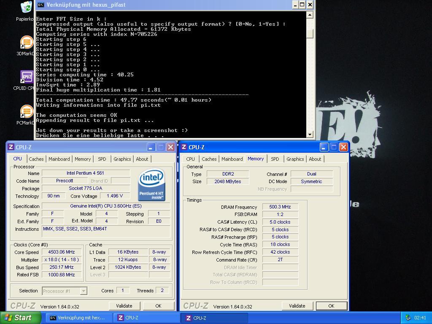This screenshot has height=324, width=432.
Task: Open the Mainboard tab in right CPU-Z window
Action: click(x=232, y=159)
